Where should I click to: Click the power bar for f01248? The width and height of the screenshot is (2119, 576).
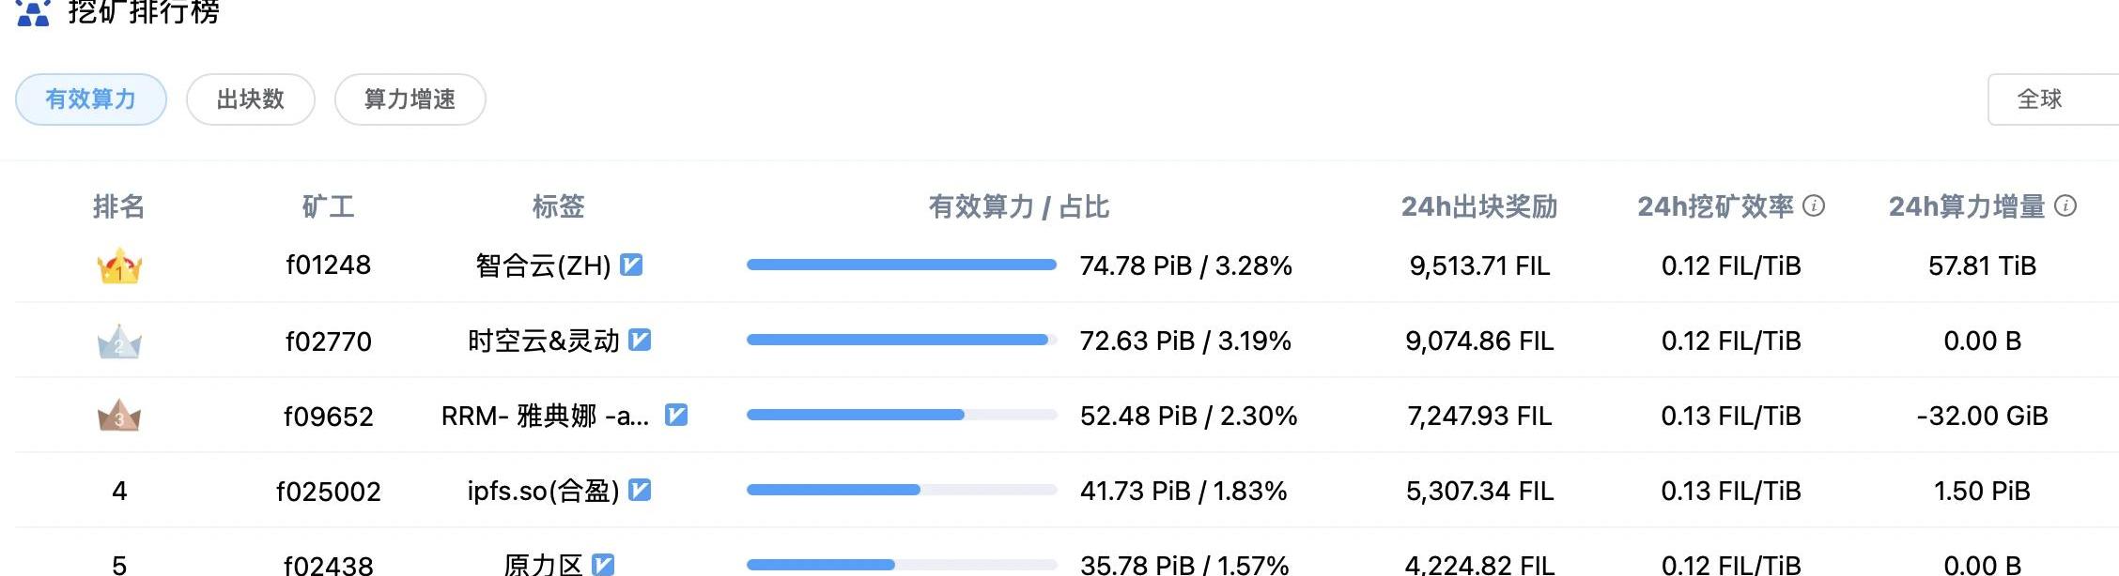(902, 265)
